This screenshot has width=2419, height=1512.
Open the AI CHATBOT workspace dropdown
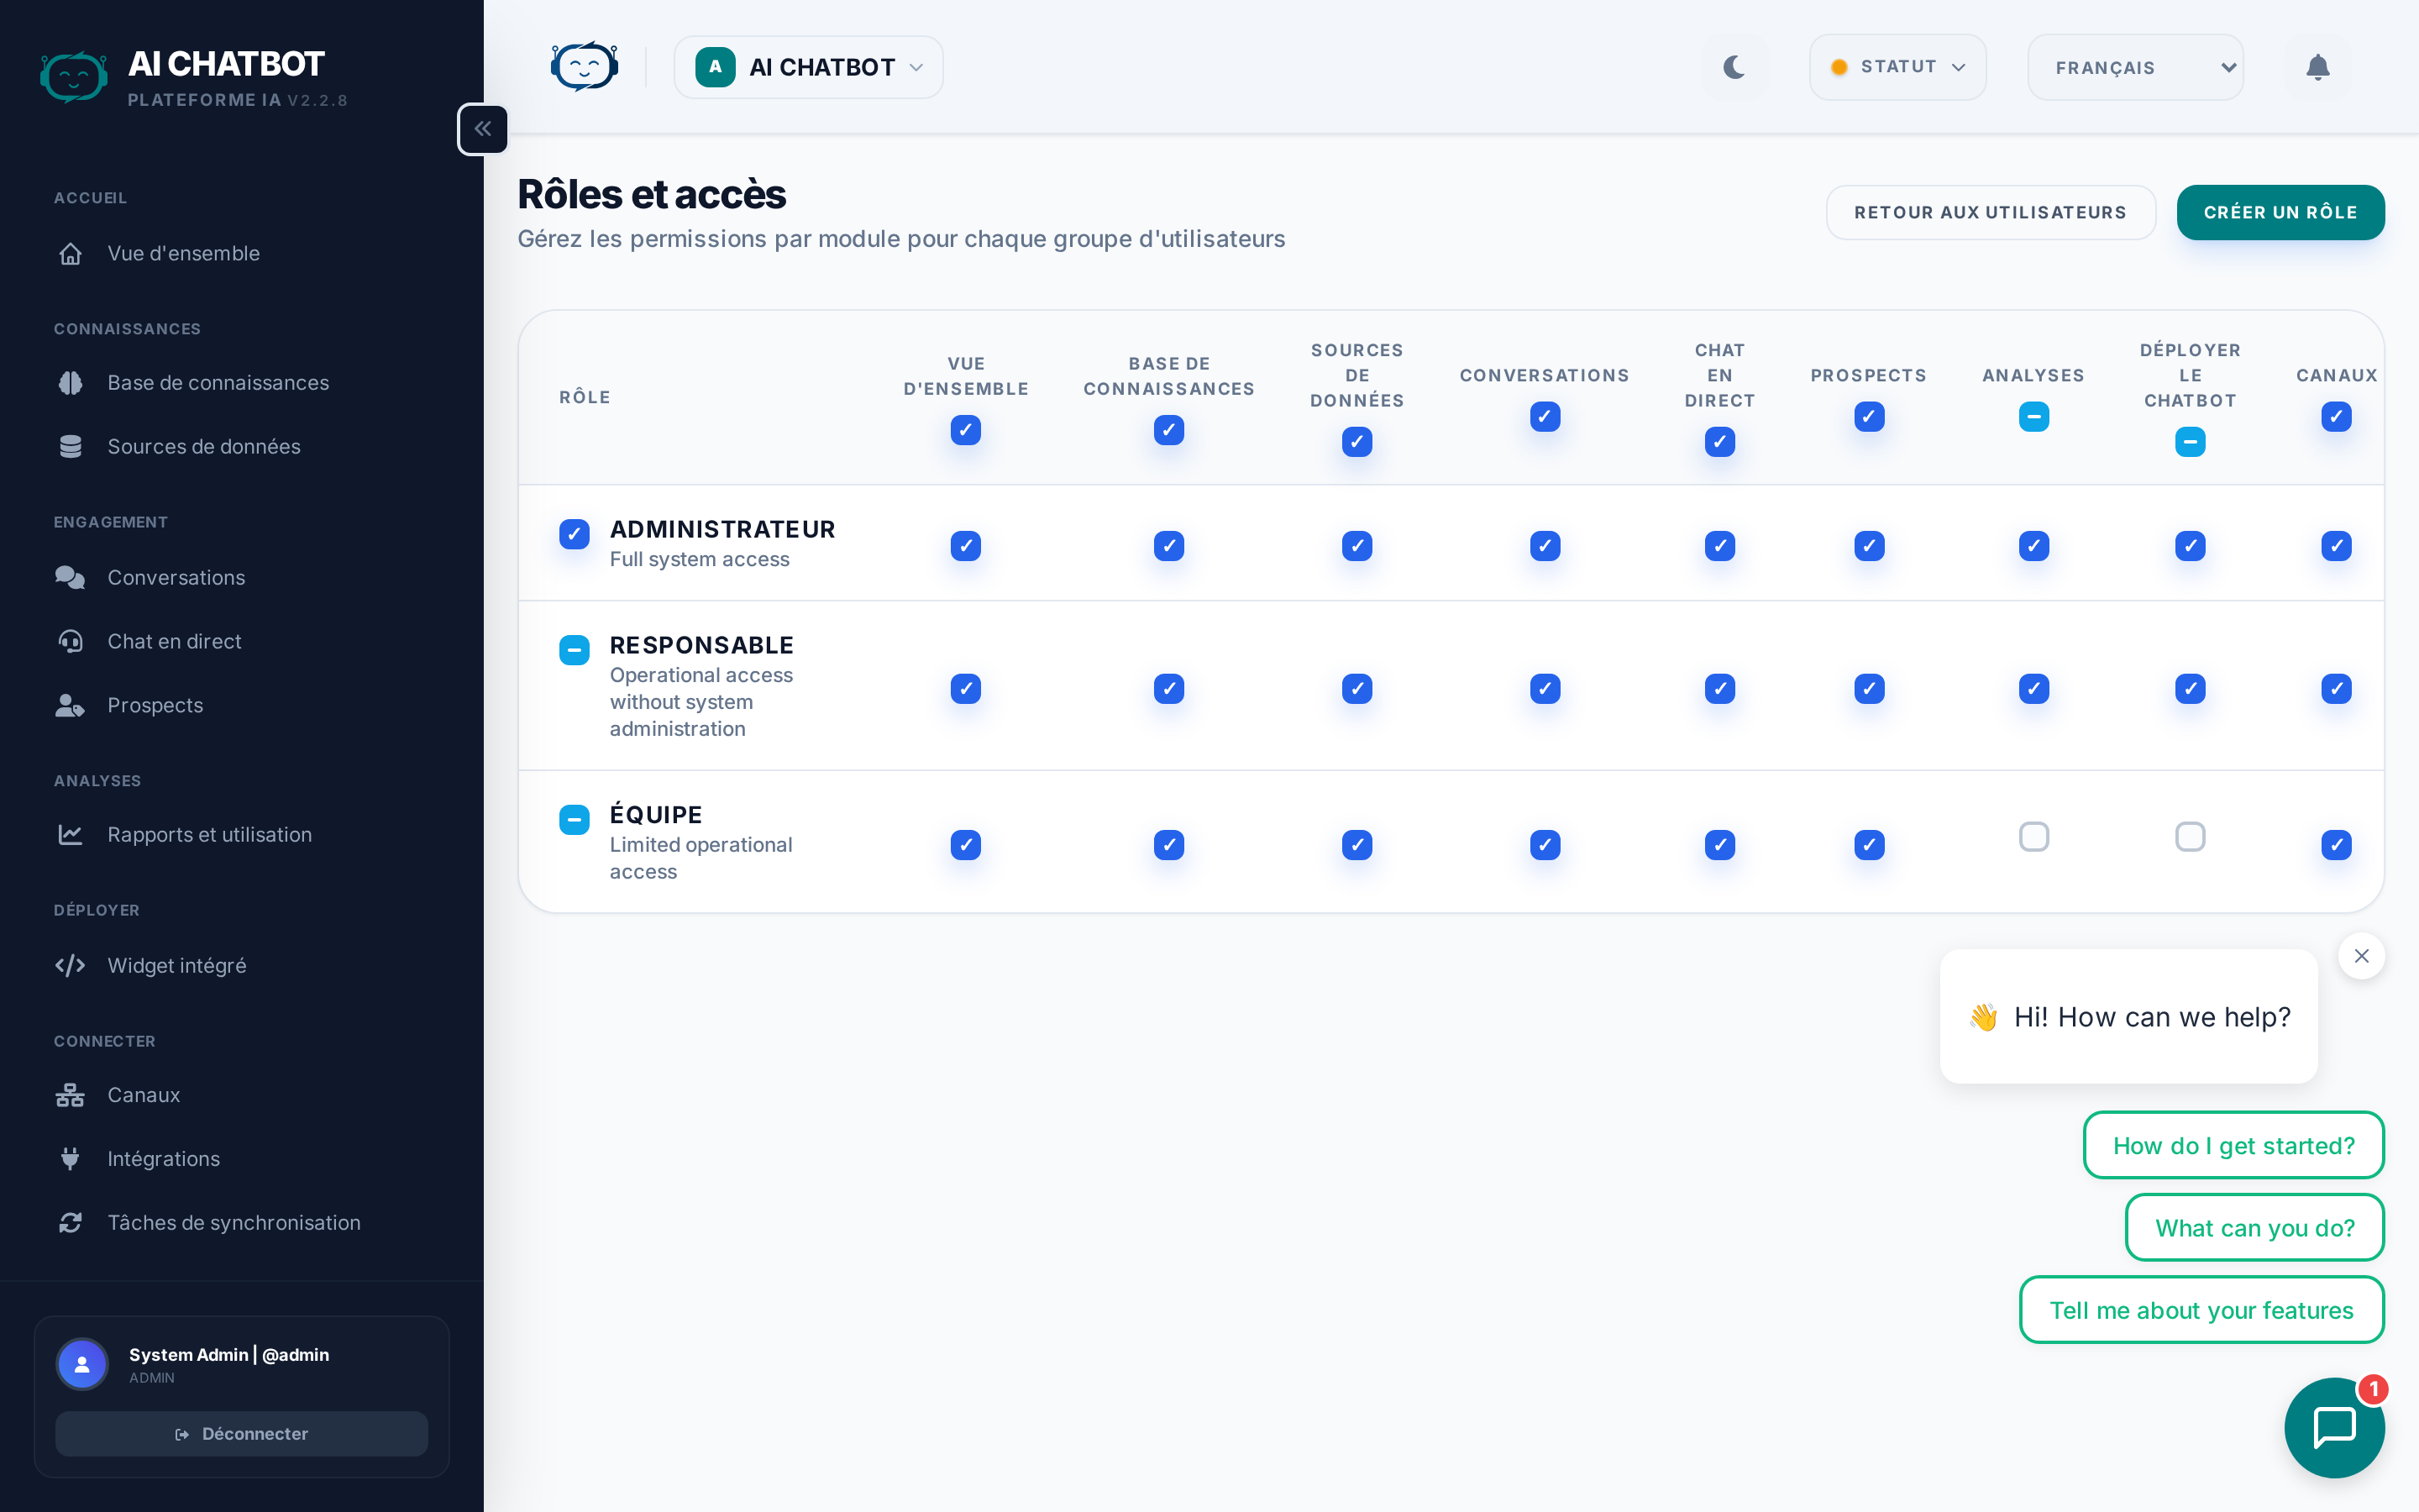click(808, 67)
